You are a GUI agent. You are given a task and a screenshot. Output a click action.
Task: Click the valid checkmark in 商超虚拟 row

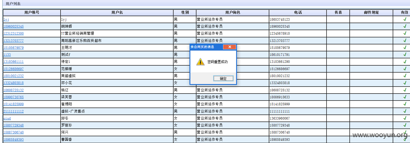tap(405, 76)
